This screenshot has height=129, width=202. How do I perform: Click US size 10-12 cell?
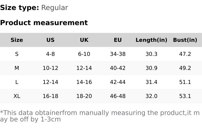click(50, 68)
